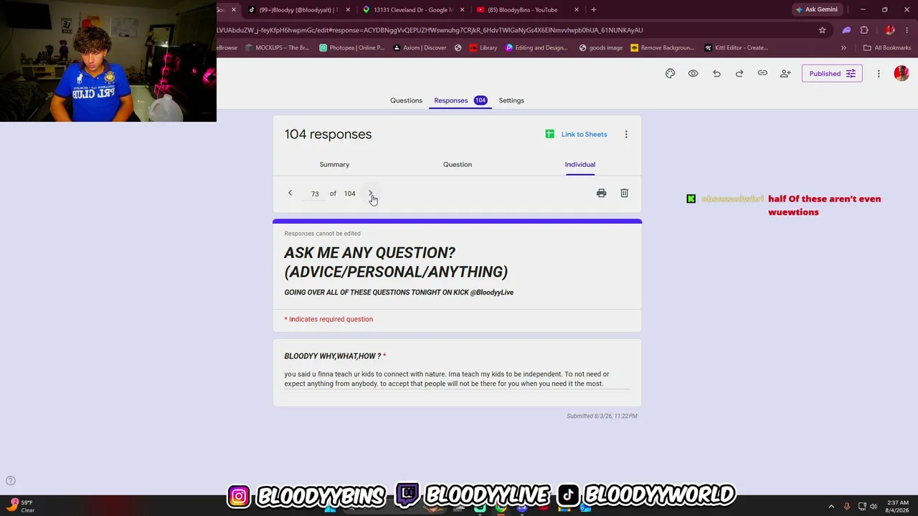918x516 pixels.
Task: Open the form theme palette customizer
Action: (670, 73)
